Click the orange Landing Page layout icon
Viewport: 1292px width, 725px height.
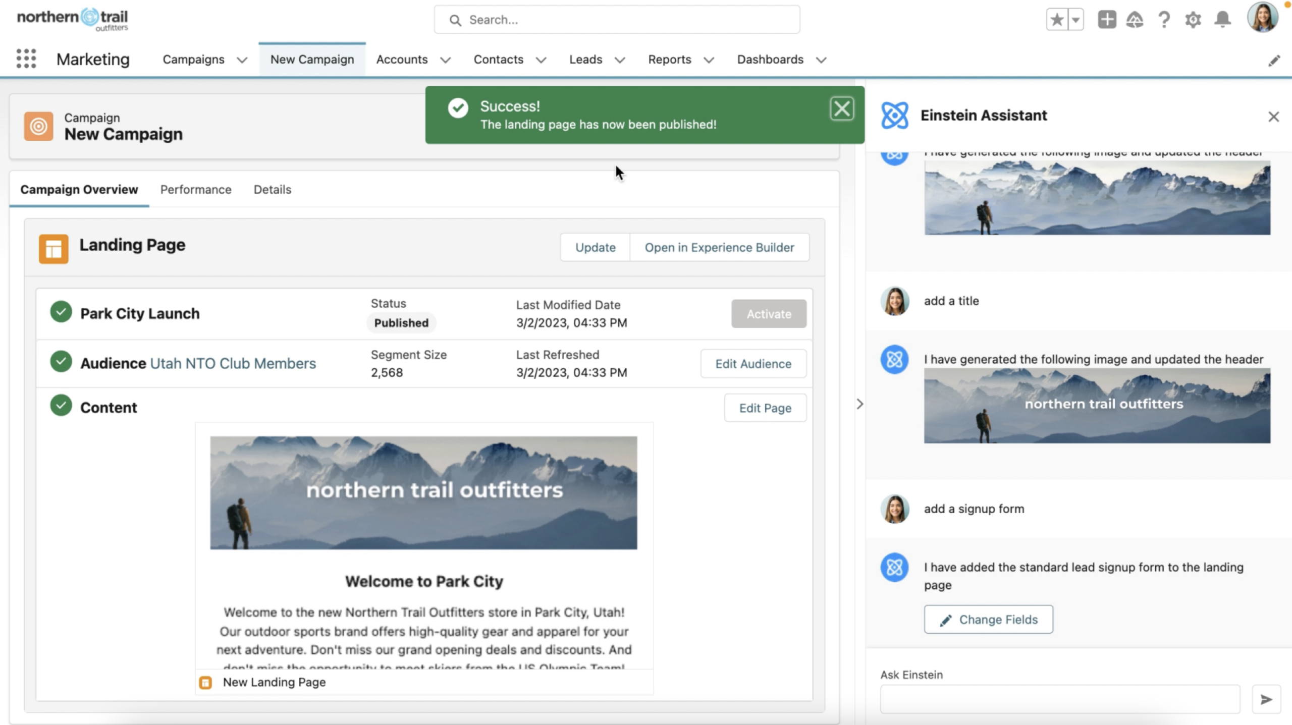[x=53, y=249]
